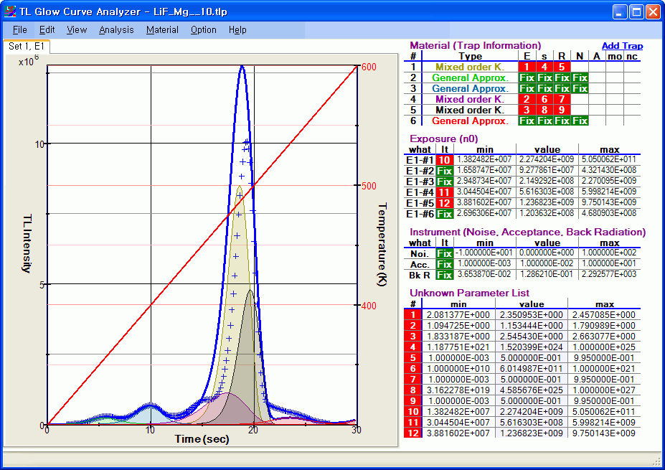Toggle the Noi. Fix cell in Instrument table
The height and width of the screenshot is (470, 665).
[x=445, y=253]
